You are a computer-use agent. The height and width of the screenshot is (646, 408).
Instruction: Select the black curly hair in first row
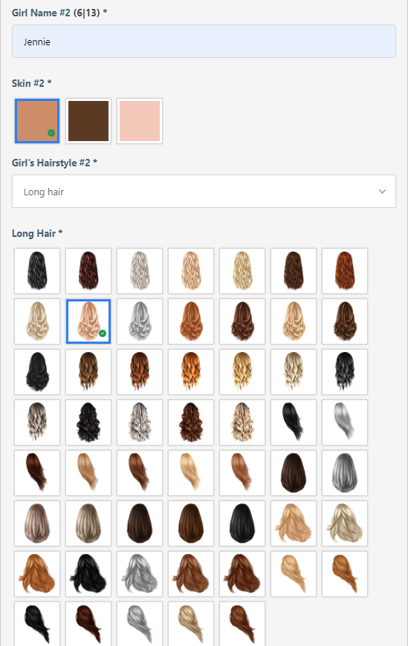click(x=37, y=271)
